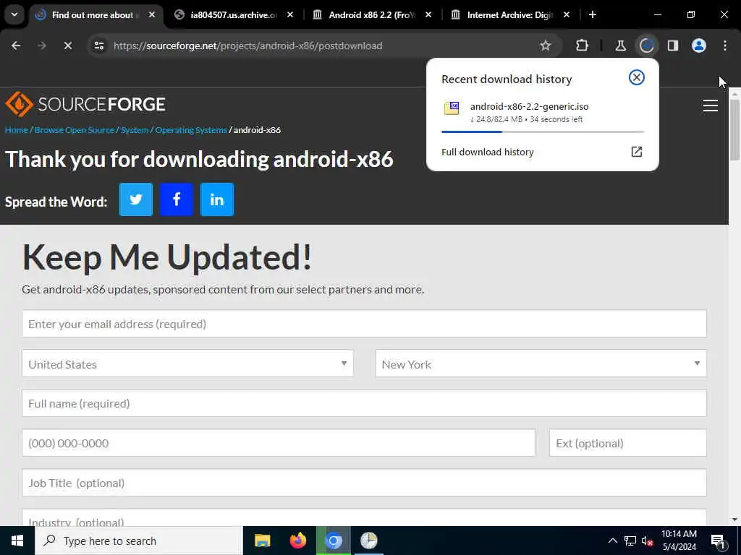Open the Extensions puzzle icon

(x=583, y=46)
